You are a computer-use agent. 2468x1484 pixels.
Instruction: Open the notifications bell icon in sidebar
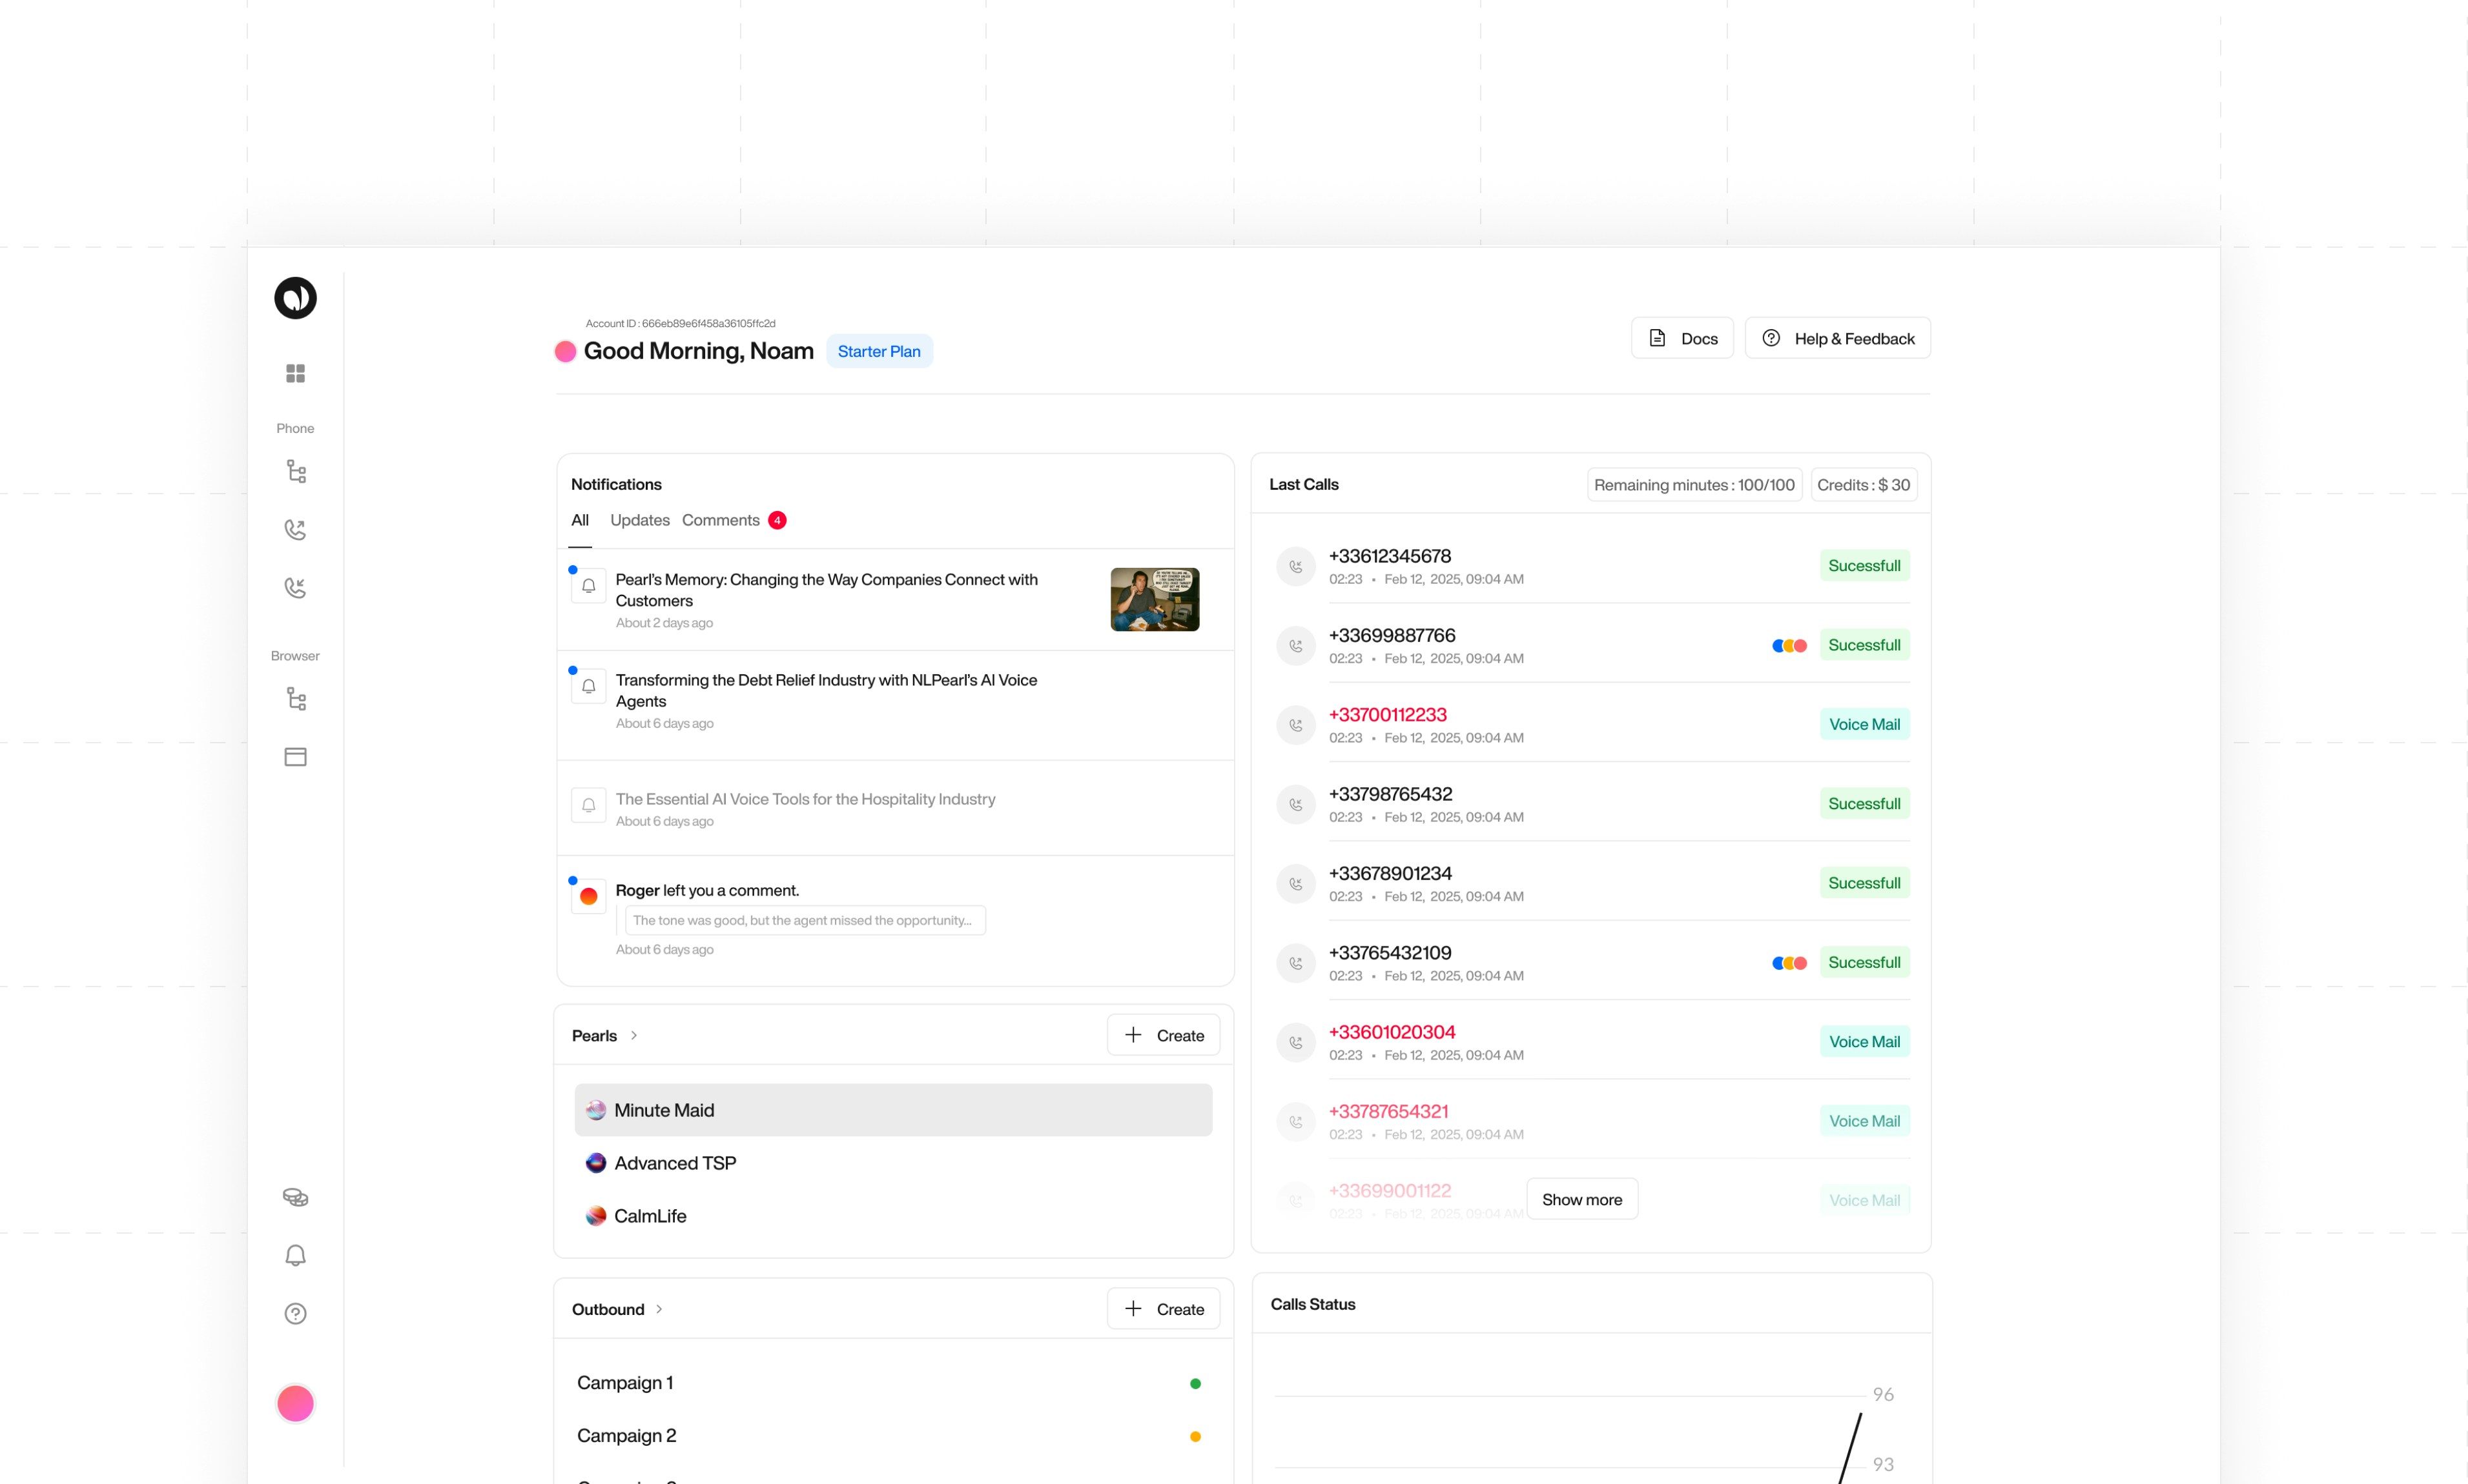click(294, 1255)
